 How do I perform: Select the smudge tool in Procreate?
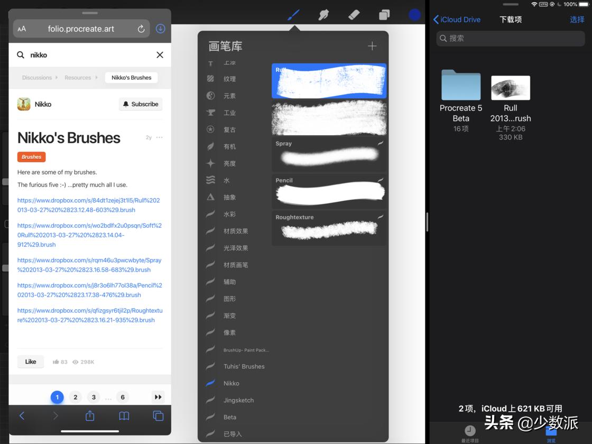323,15
